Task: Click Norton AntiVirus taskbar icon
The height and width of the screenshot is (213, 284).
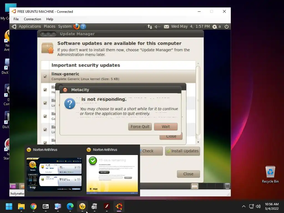Action: (82, 206)
